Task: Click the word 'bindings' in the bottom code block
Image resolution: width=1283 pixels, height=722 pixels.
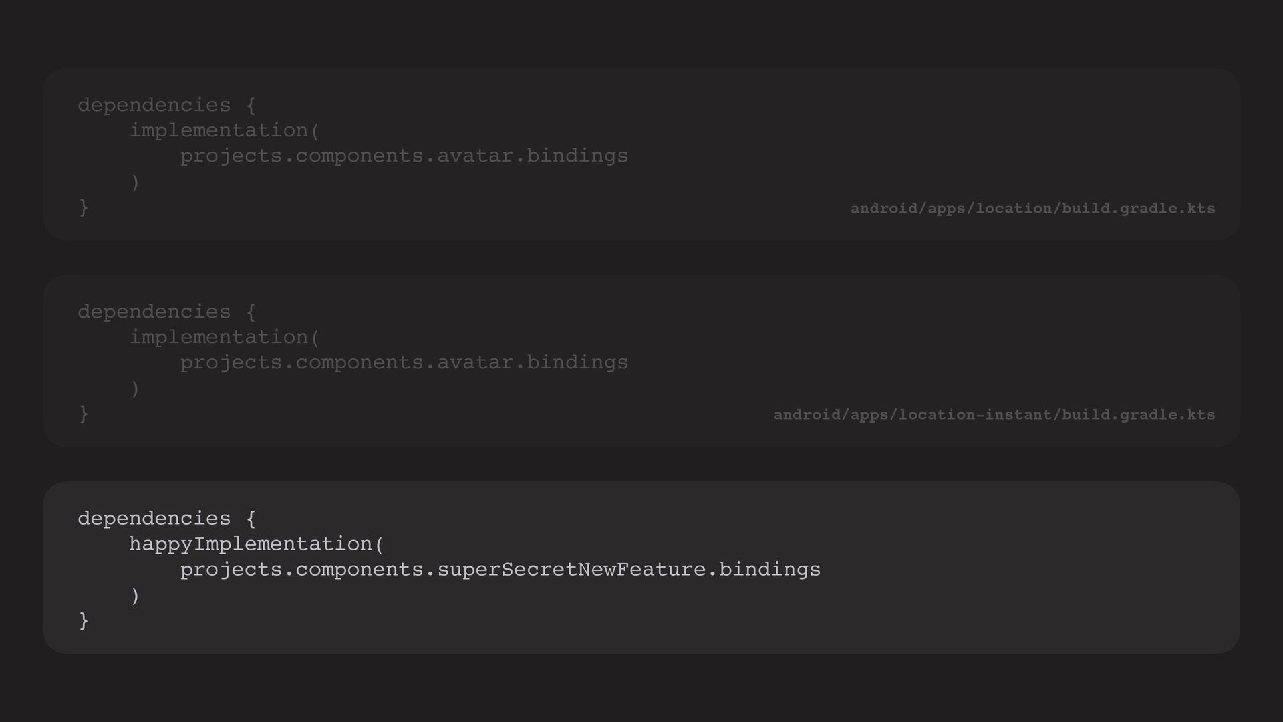Action: (770, 570)
